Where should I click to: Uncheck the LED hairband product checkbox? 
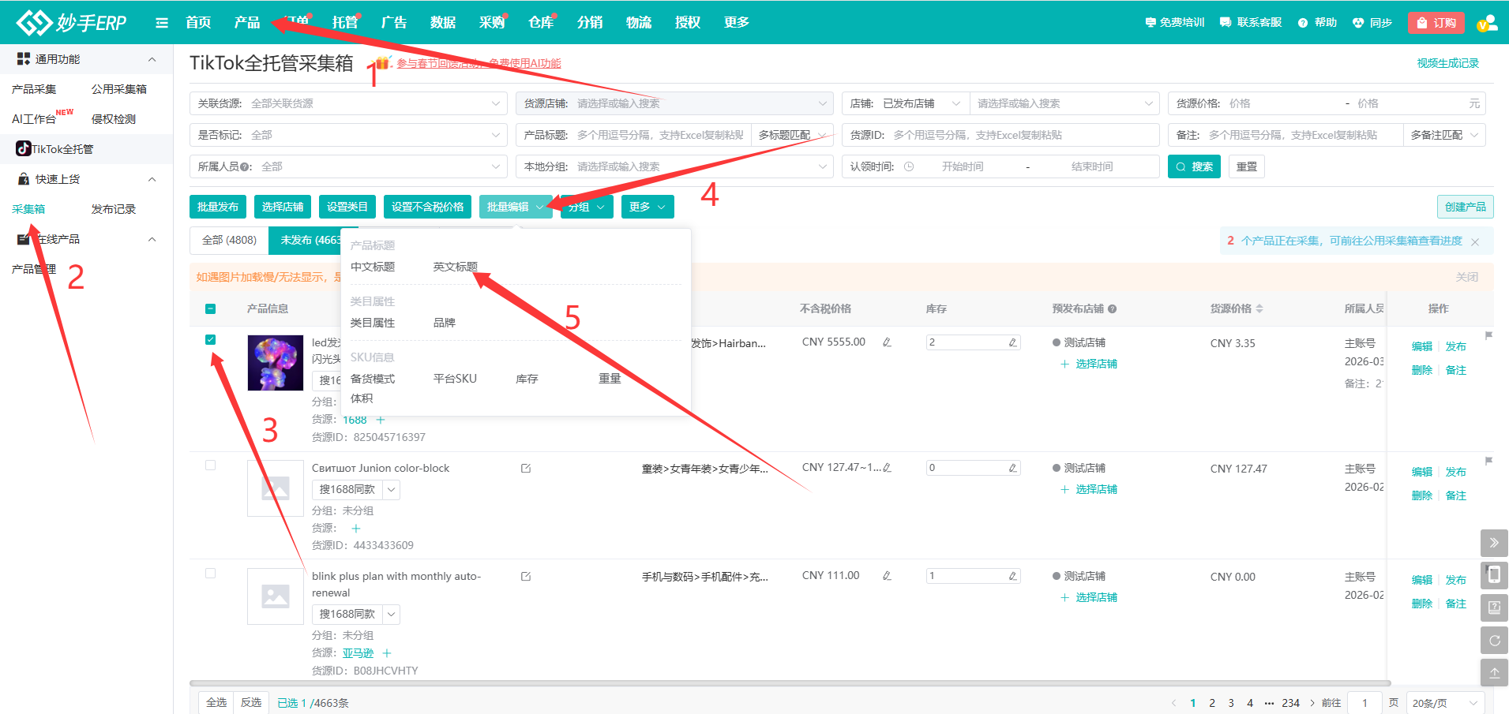click(210, 340)
